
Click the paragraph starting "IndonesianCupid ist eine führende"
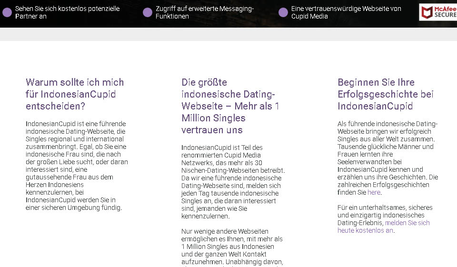point(76,166)
